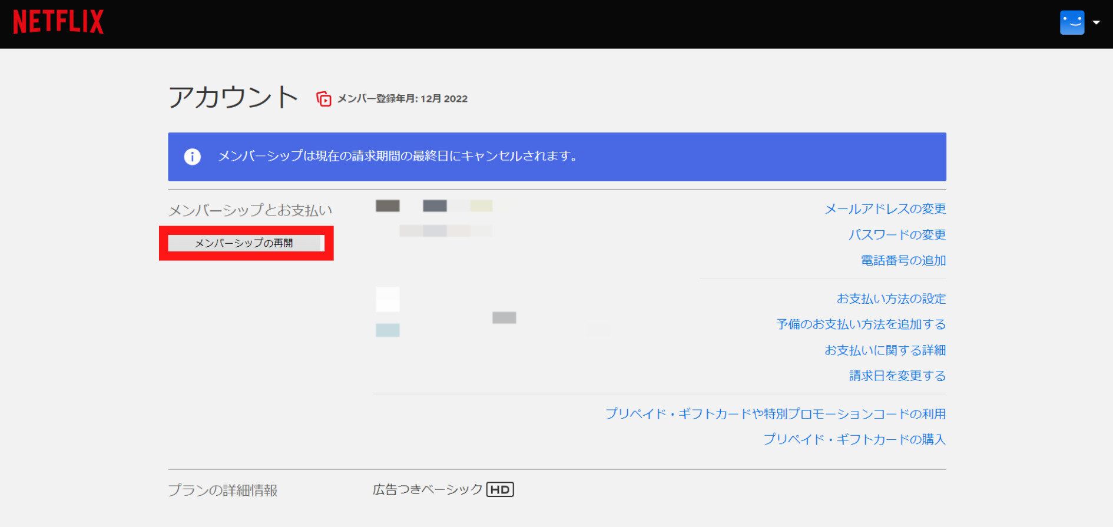Choose 予備のお支払い方法を追加する
The height and width of the screenshot is (527, 1113).
(x=860, y=324)
